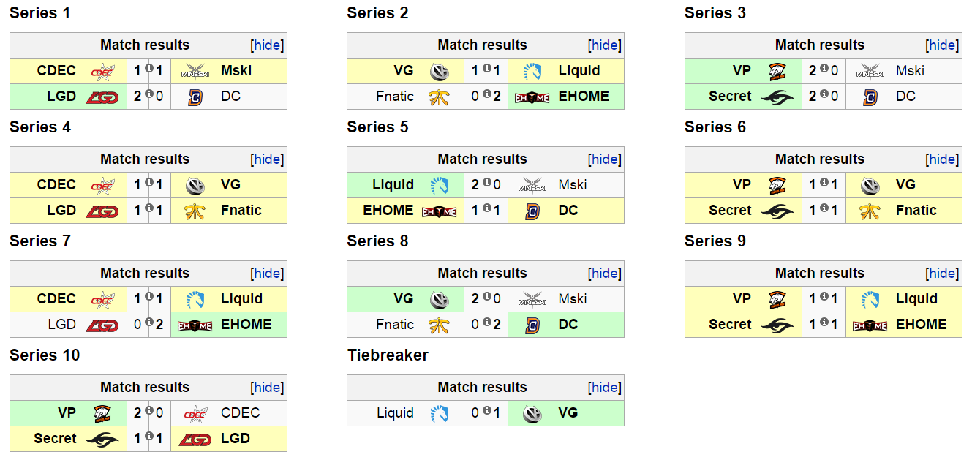
Task: Hide the Series 1 match results
Action: 267,45
